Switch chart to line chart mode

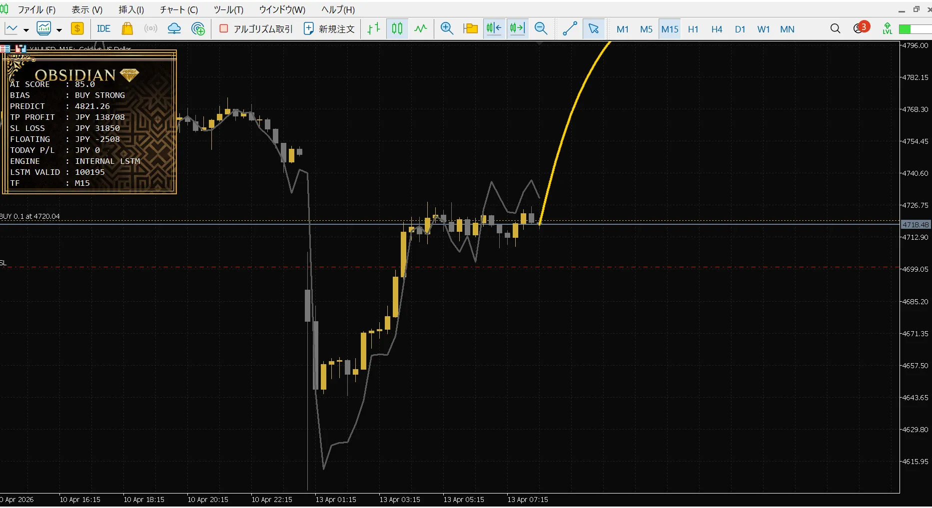pos(421,28)
